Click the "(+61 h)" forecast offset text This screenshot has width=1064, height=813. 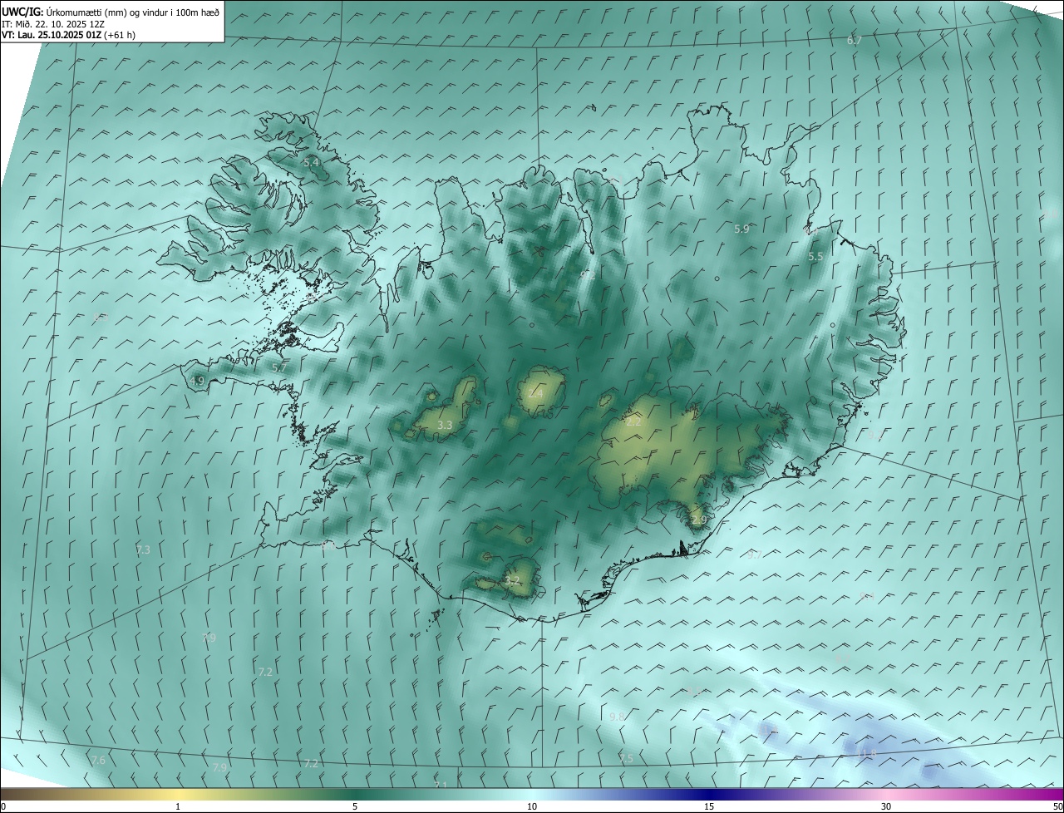(120, 35)
